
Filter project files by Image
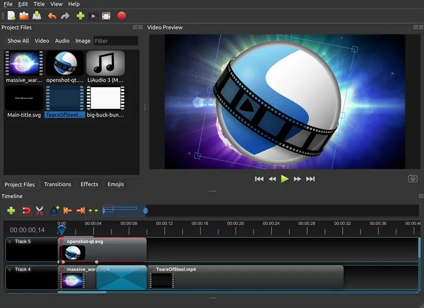[83, 41]
